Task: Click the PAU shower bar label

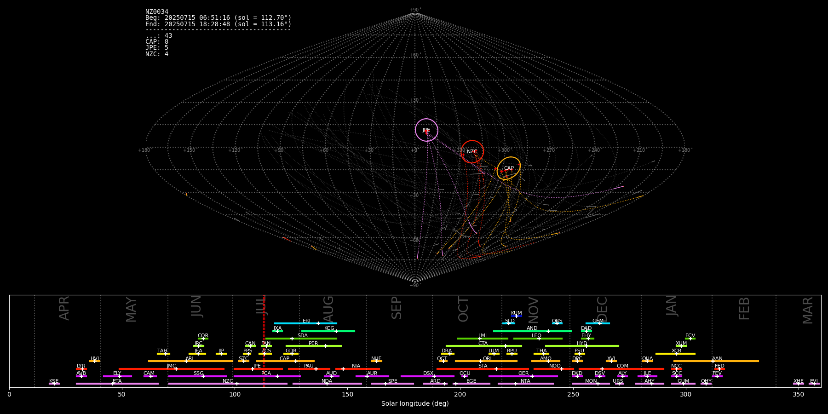Action: pos(309,366)
